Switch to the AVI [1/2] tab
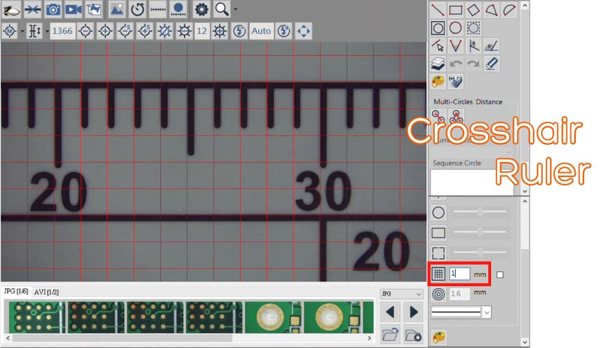This screenshot has width=601, height=348. [46, 292]
